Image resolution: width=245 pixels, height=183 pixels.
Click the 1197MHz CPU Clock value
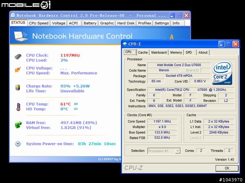point(70,55)
